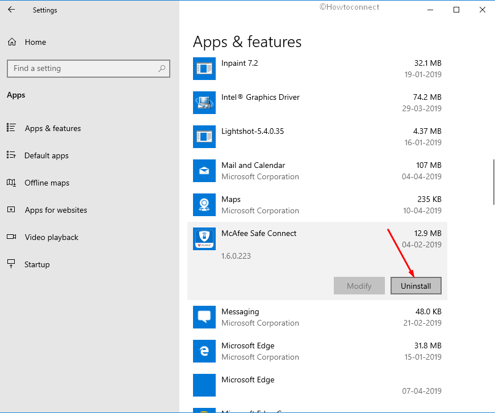495x413 pixels.
Task: Click the 235 KB Maps size
Action: click(429, 199)
